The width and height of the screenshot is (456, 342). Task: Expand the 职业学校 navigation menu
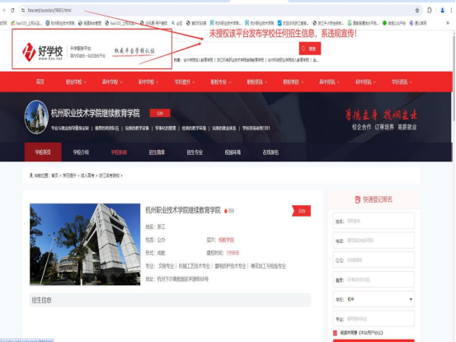pyautogui.click(x=76, y=82)
